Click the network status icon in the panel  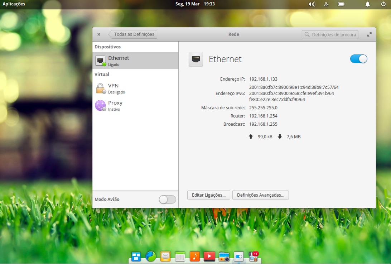(326, 4)
